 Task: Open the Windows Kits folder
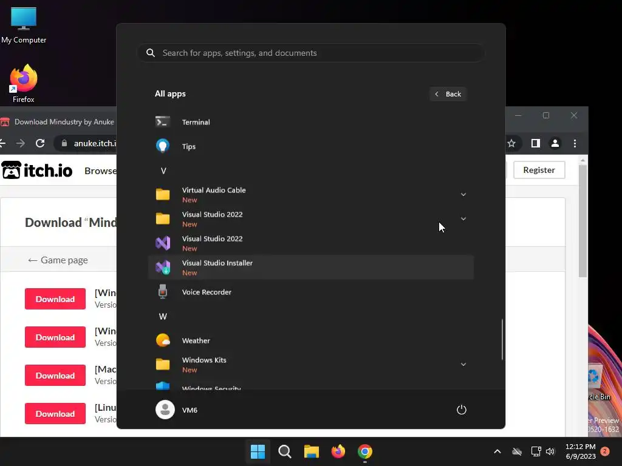click(x=310, y=365)
